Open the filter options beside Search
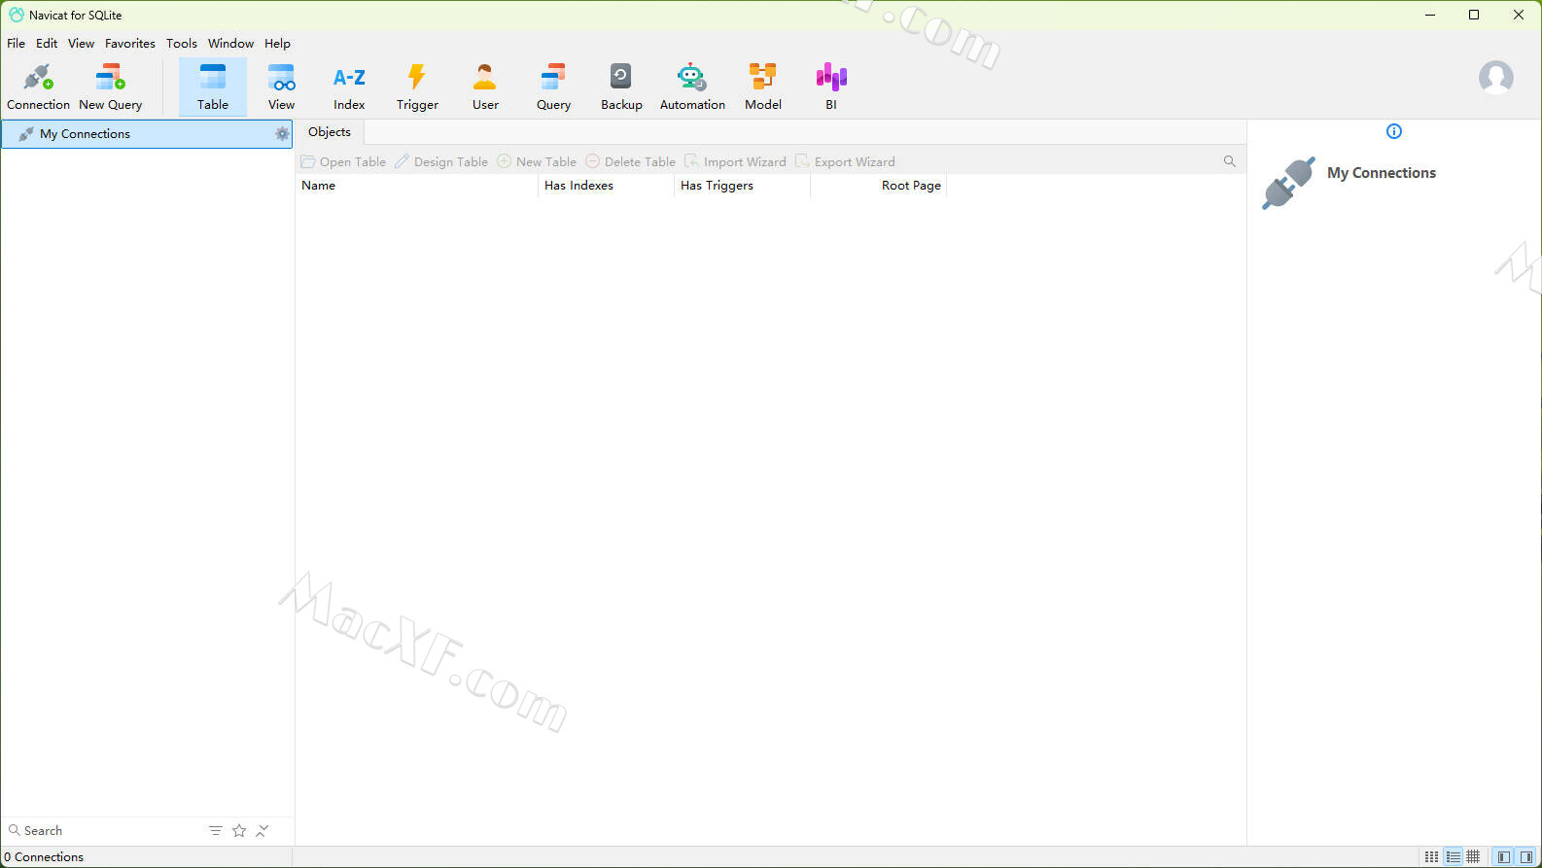Viewport: 1542px width, 868px height. 216,830
